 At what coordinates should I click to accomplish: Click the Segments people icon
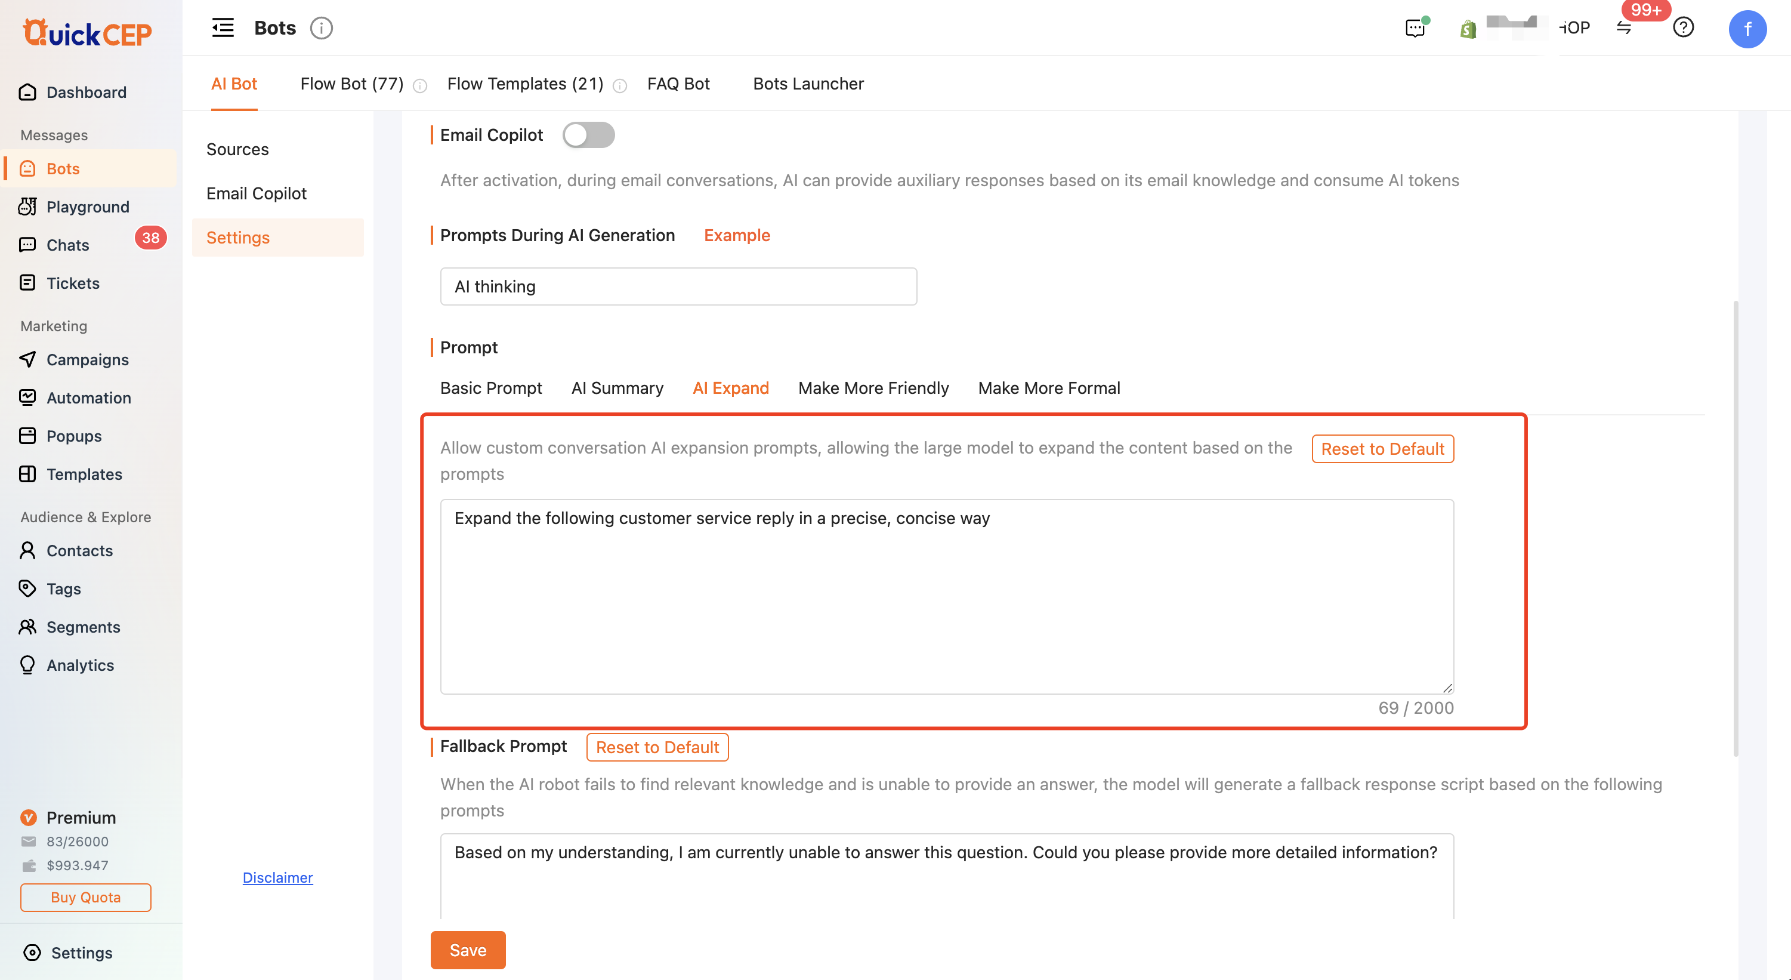(28, 627)
